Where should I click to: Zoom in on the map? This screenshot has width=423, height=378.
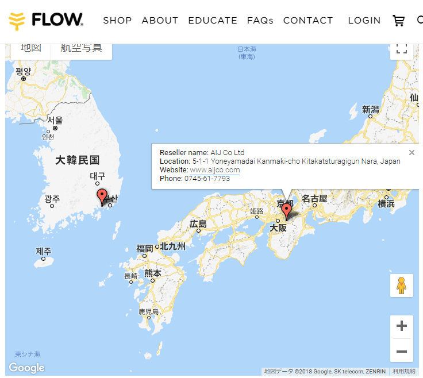[x=401, y=326]
